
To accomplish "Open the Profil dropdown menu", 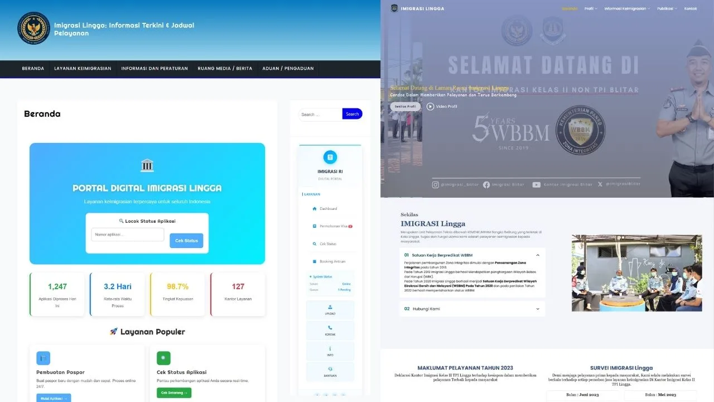I will pos(590,8).
